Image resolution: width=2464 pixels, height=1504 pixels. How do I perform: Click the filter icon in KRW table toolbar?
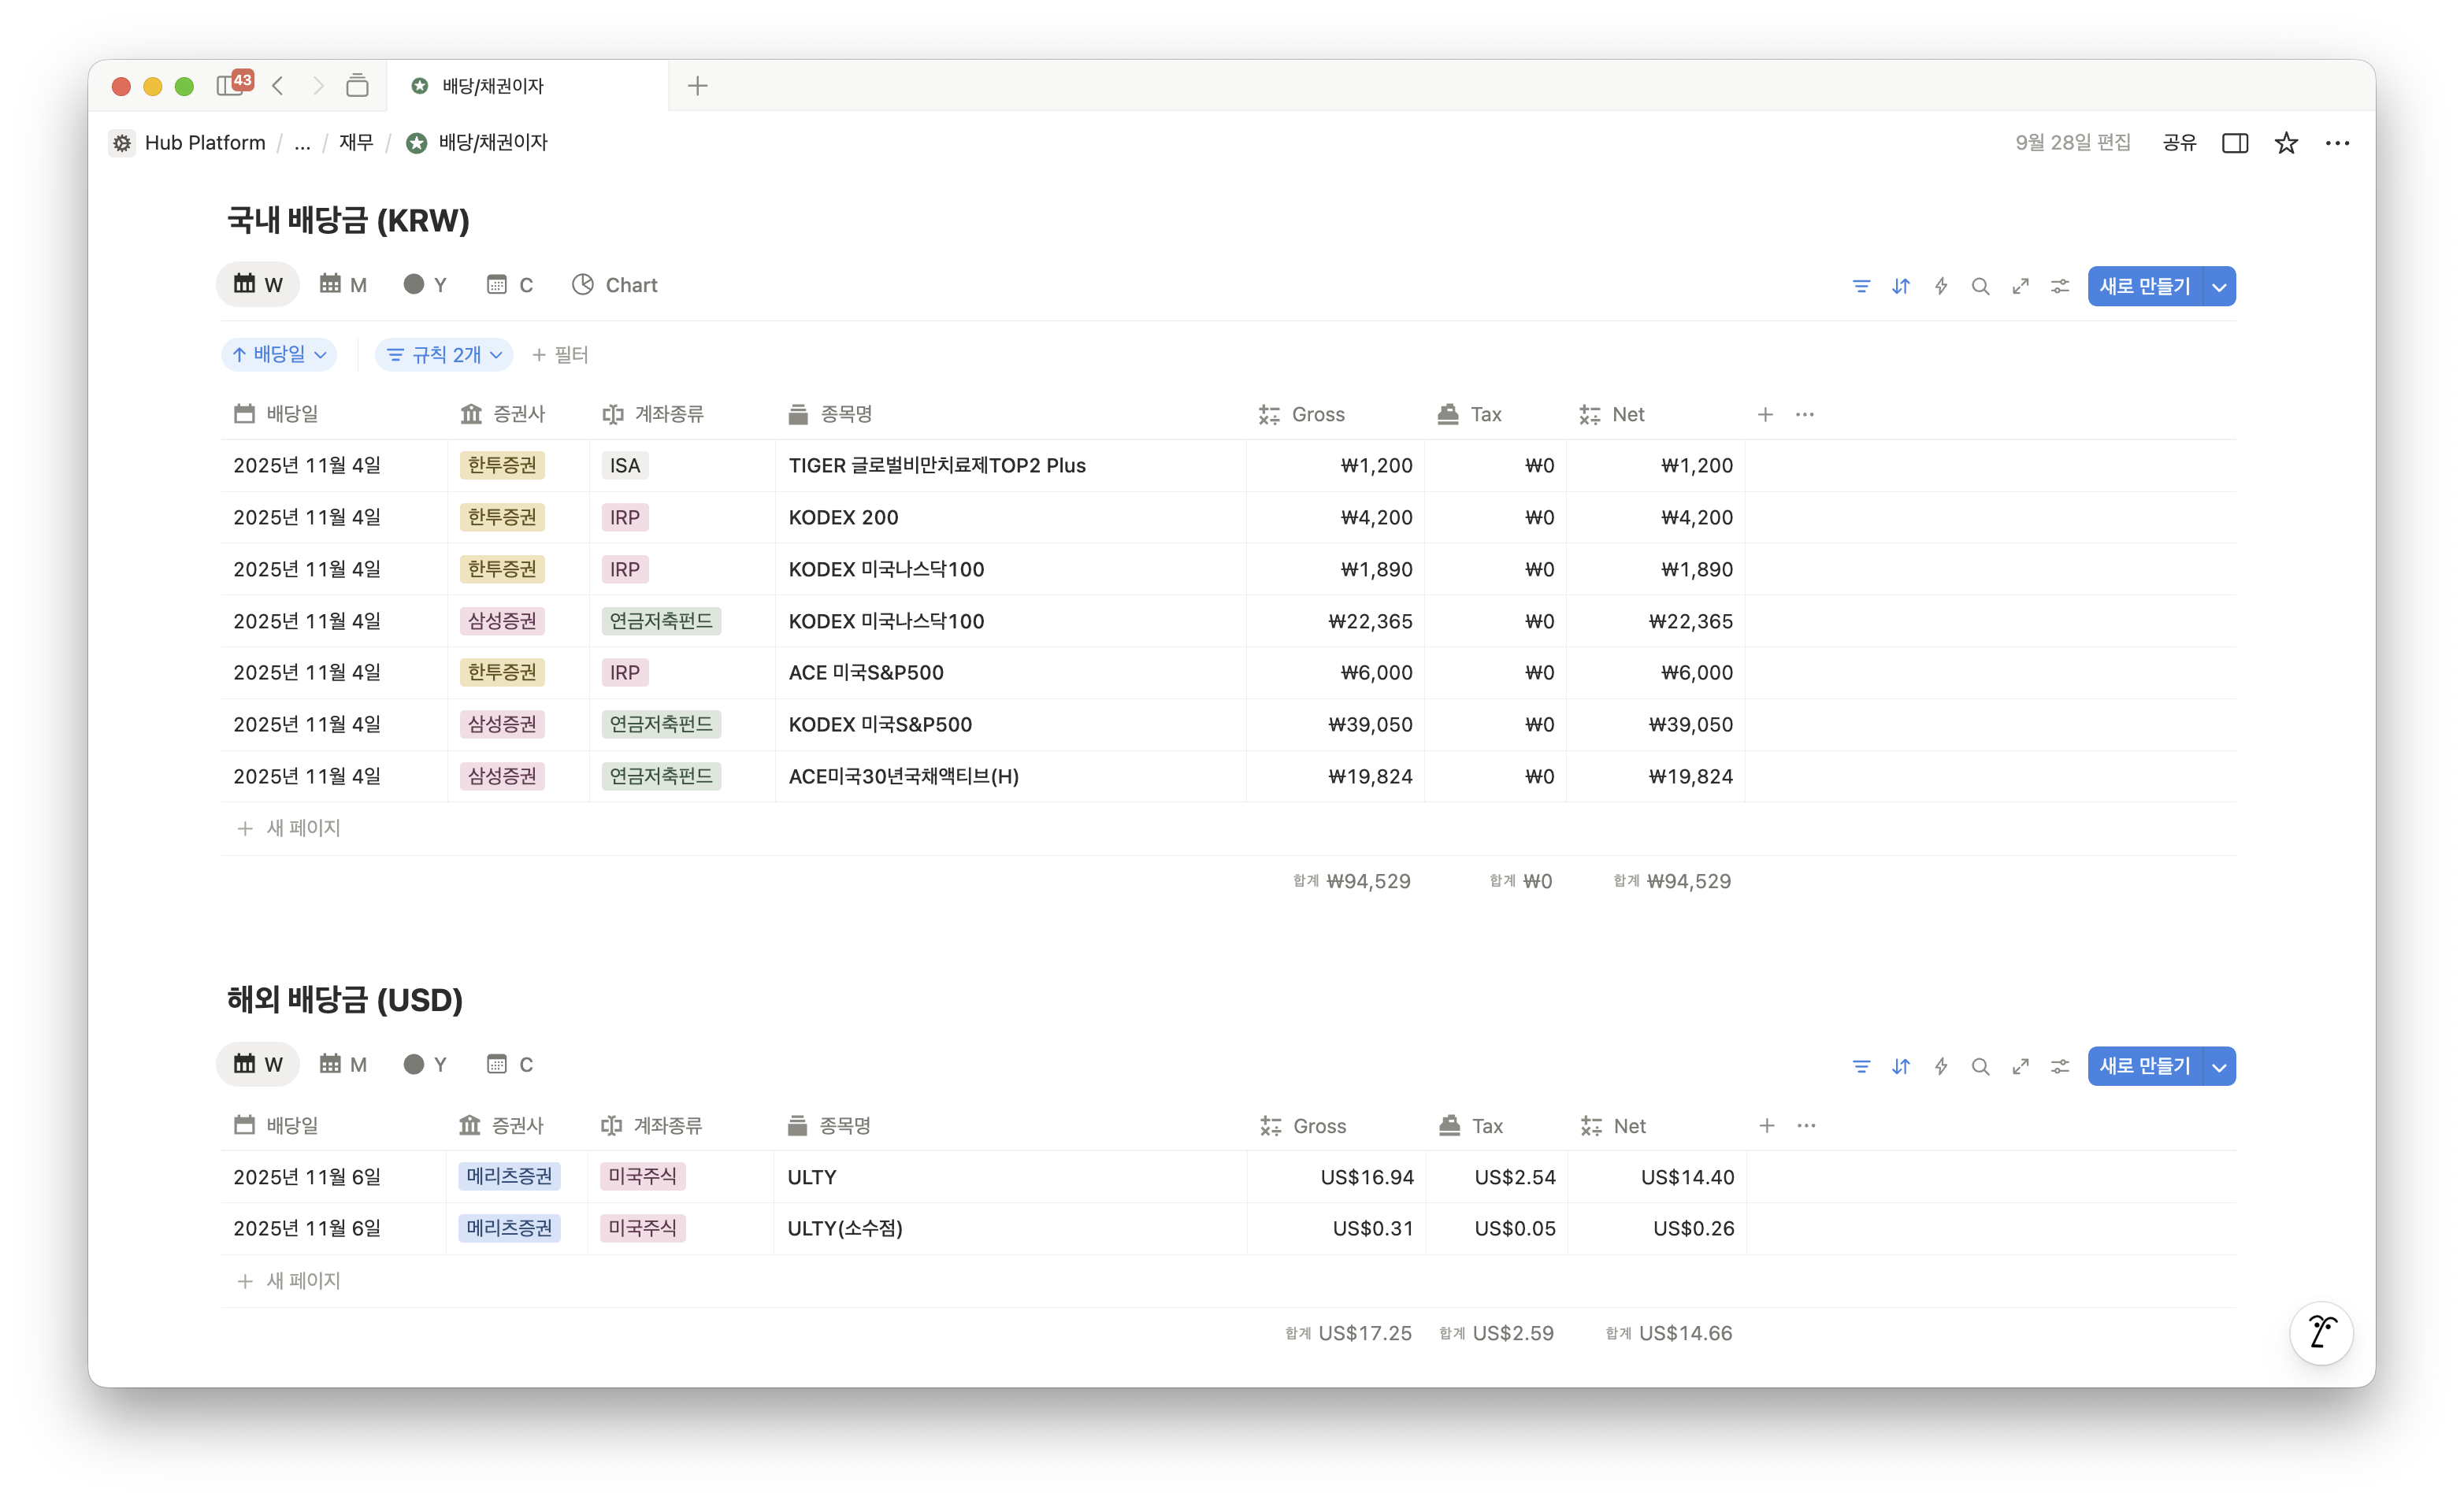(x=1861, y=287)
